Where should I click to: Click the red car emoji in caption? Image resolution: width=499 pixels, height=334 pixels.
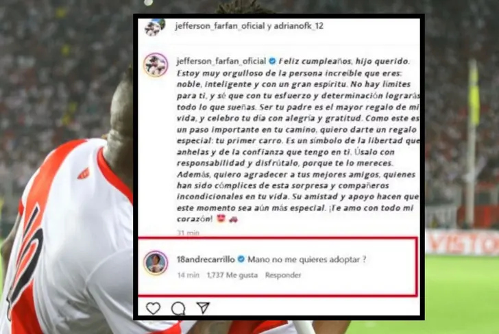(233, 218)
